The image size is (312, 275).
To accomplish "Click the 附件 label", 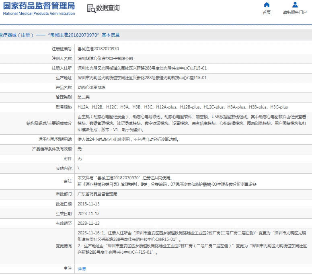I will point(68,158).
